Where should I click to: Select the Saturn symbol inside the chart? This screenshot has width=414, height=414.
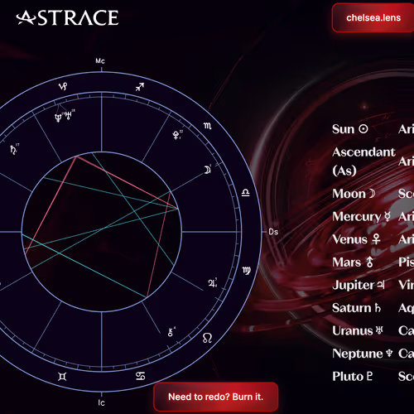[14, 149]
